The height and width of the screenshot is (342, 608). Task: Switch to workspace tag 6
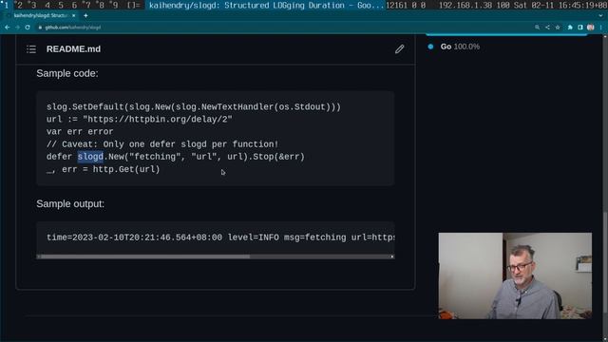coord(74,6)
